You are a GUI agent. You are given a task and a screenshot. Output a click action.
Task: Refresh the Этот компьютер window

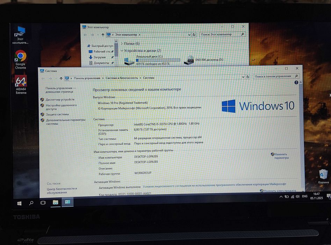(x=194, y=34)
